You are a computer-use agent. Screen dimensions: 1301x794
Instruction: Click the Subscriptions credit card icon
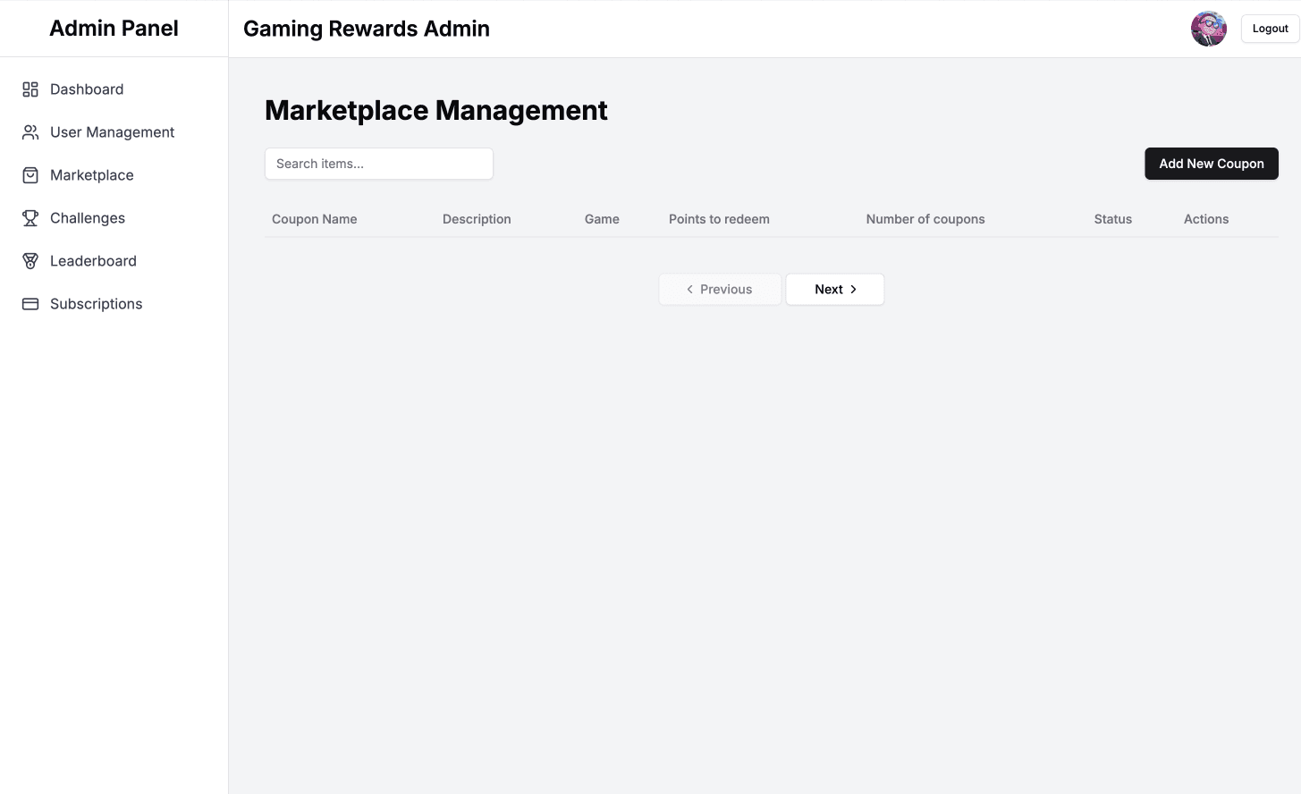(30, 303)
